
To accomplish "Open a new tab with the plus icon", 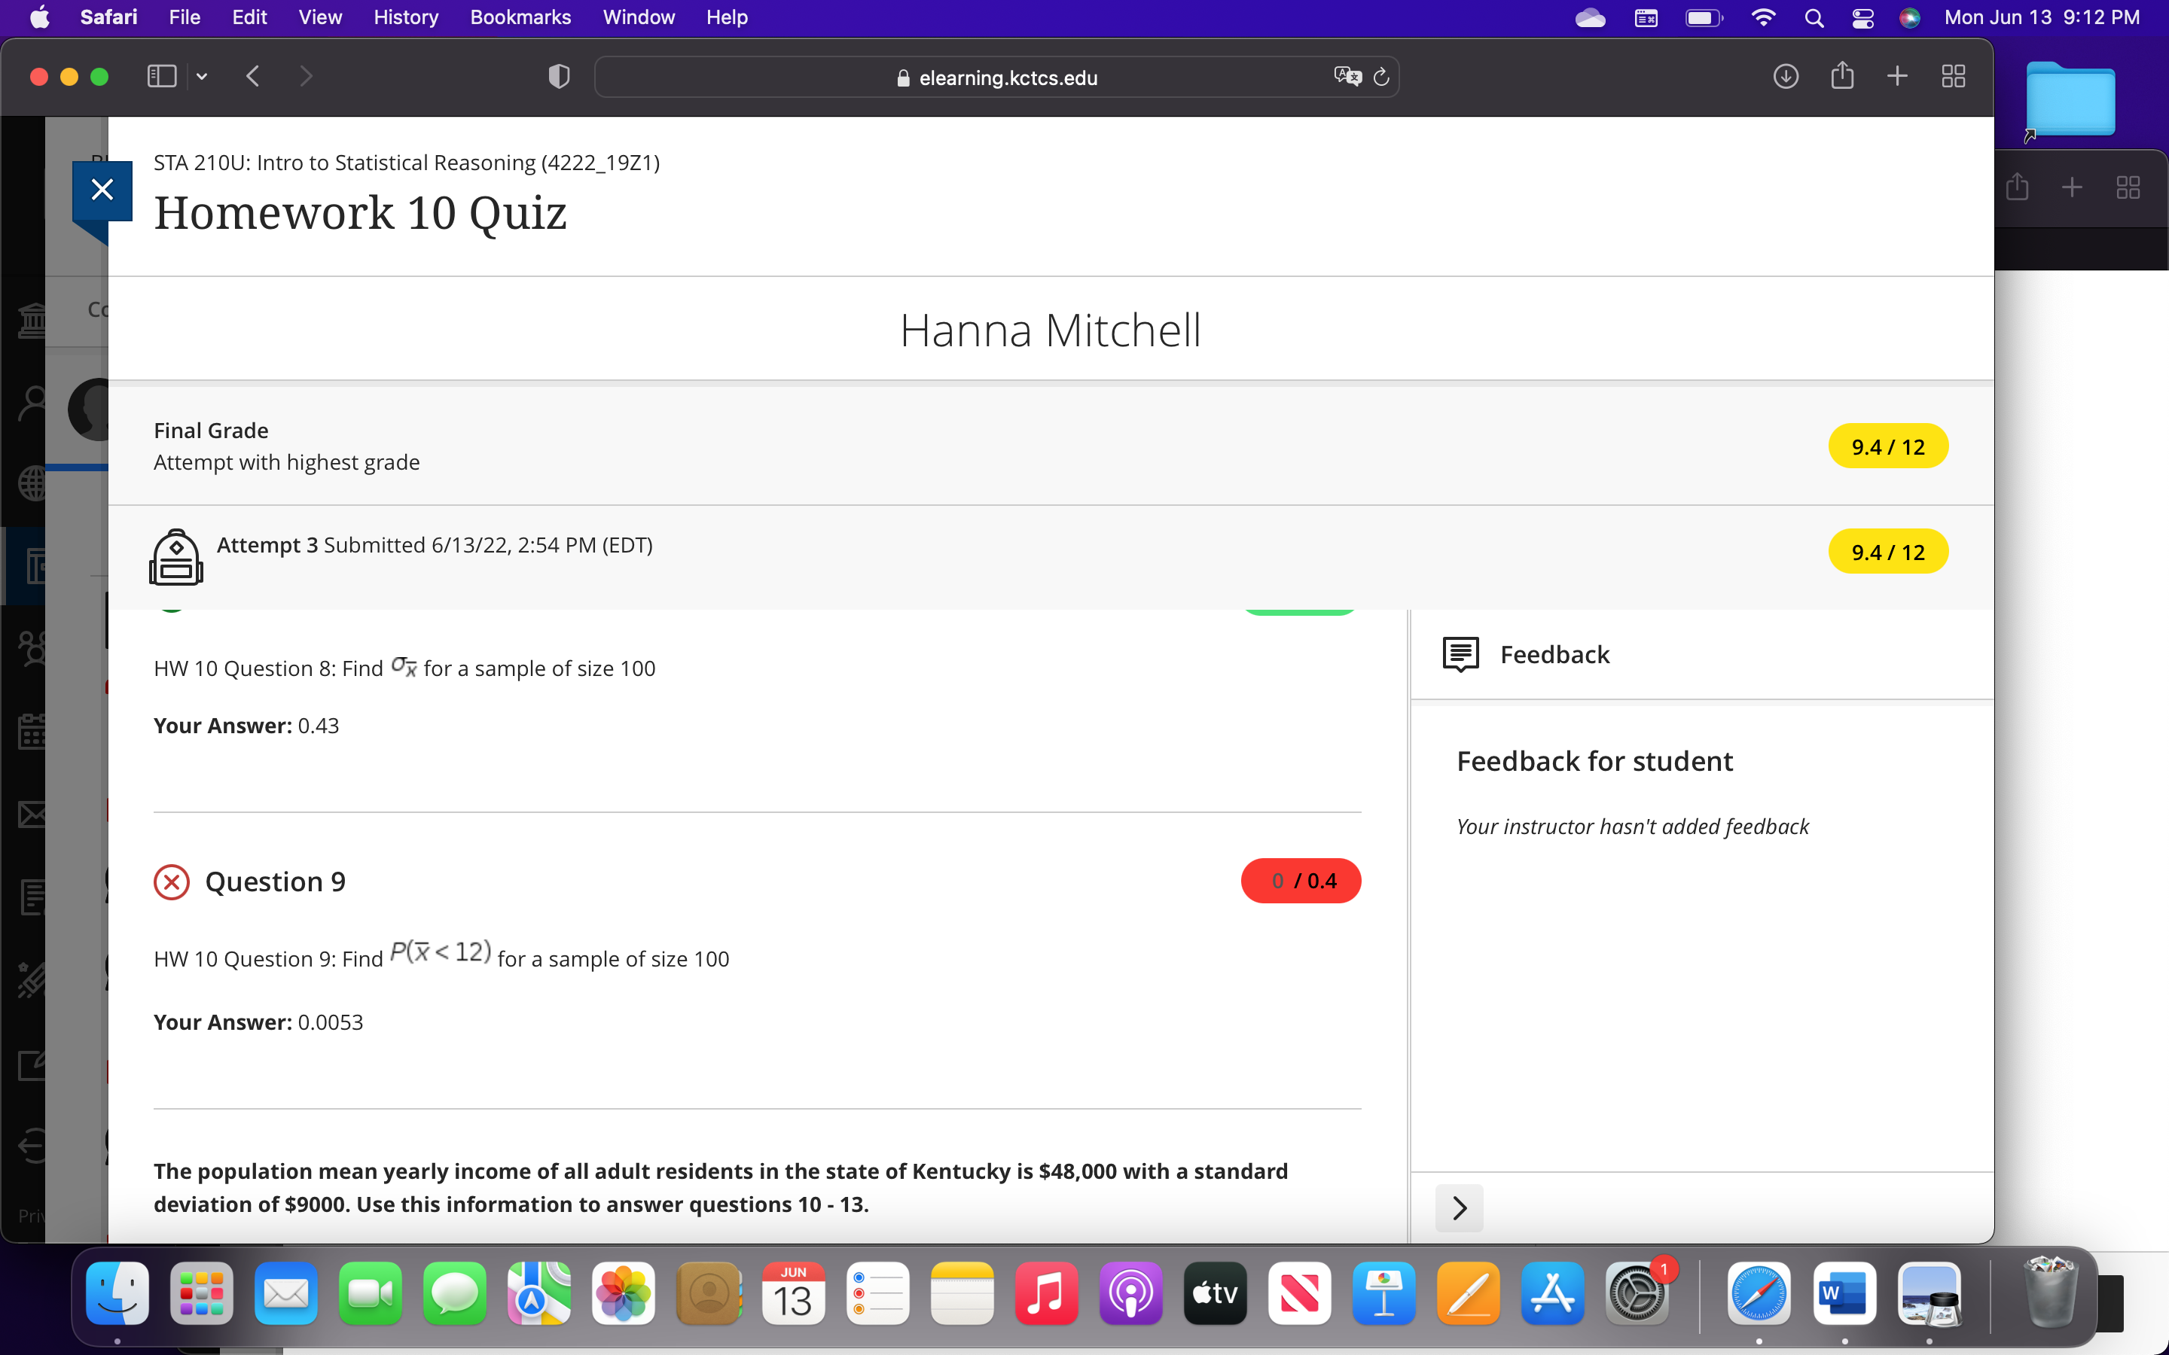I will [x=1896, y=76].
